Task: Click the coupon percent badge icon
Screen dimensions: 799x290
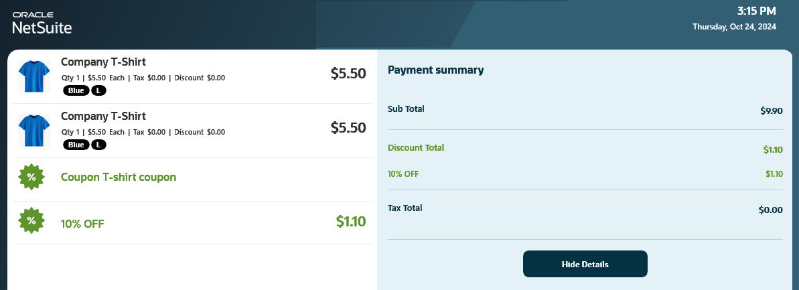Action: [x=31, y=177]
